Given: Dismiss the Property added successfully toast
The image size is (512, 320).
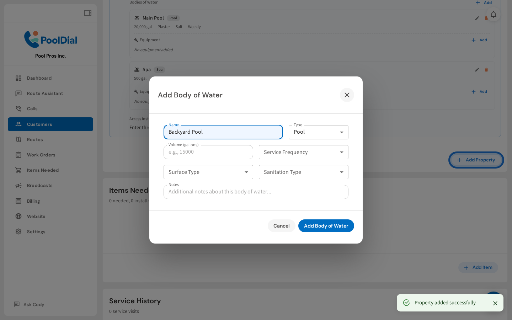Looking at the screenshot, I should (495, 303).
